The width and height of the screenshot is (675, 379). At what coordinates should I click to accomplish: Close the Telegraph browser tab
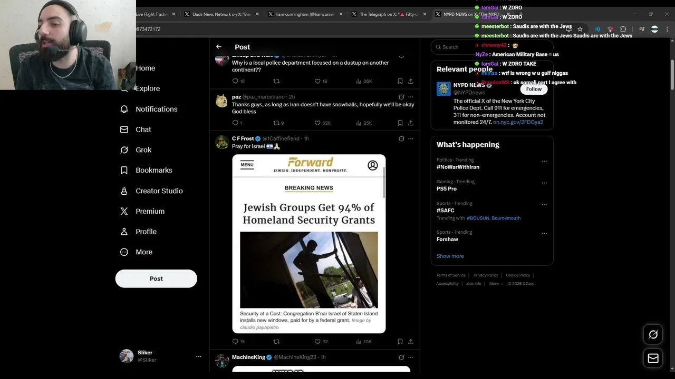tap(425, 14)
